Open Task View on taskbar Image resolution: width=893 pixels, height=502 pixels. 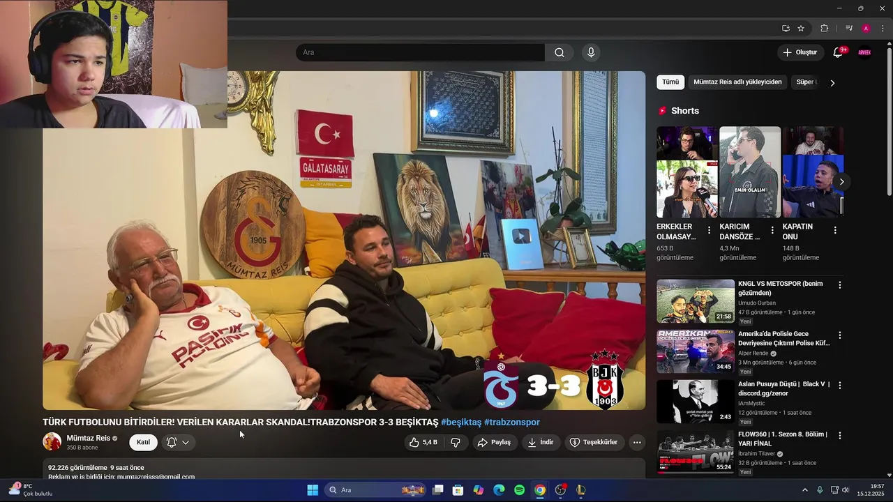(437, 490)
